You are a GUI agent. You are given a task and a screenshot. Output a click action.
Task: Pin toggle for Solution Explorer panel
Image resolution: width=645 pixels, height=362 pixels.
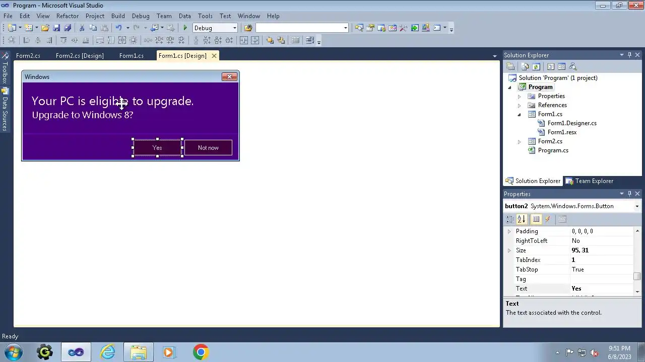tap(629, 55)
